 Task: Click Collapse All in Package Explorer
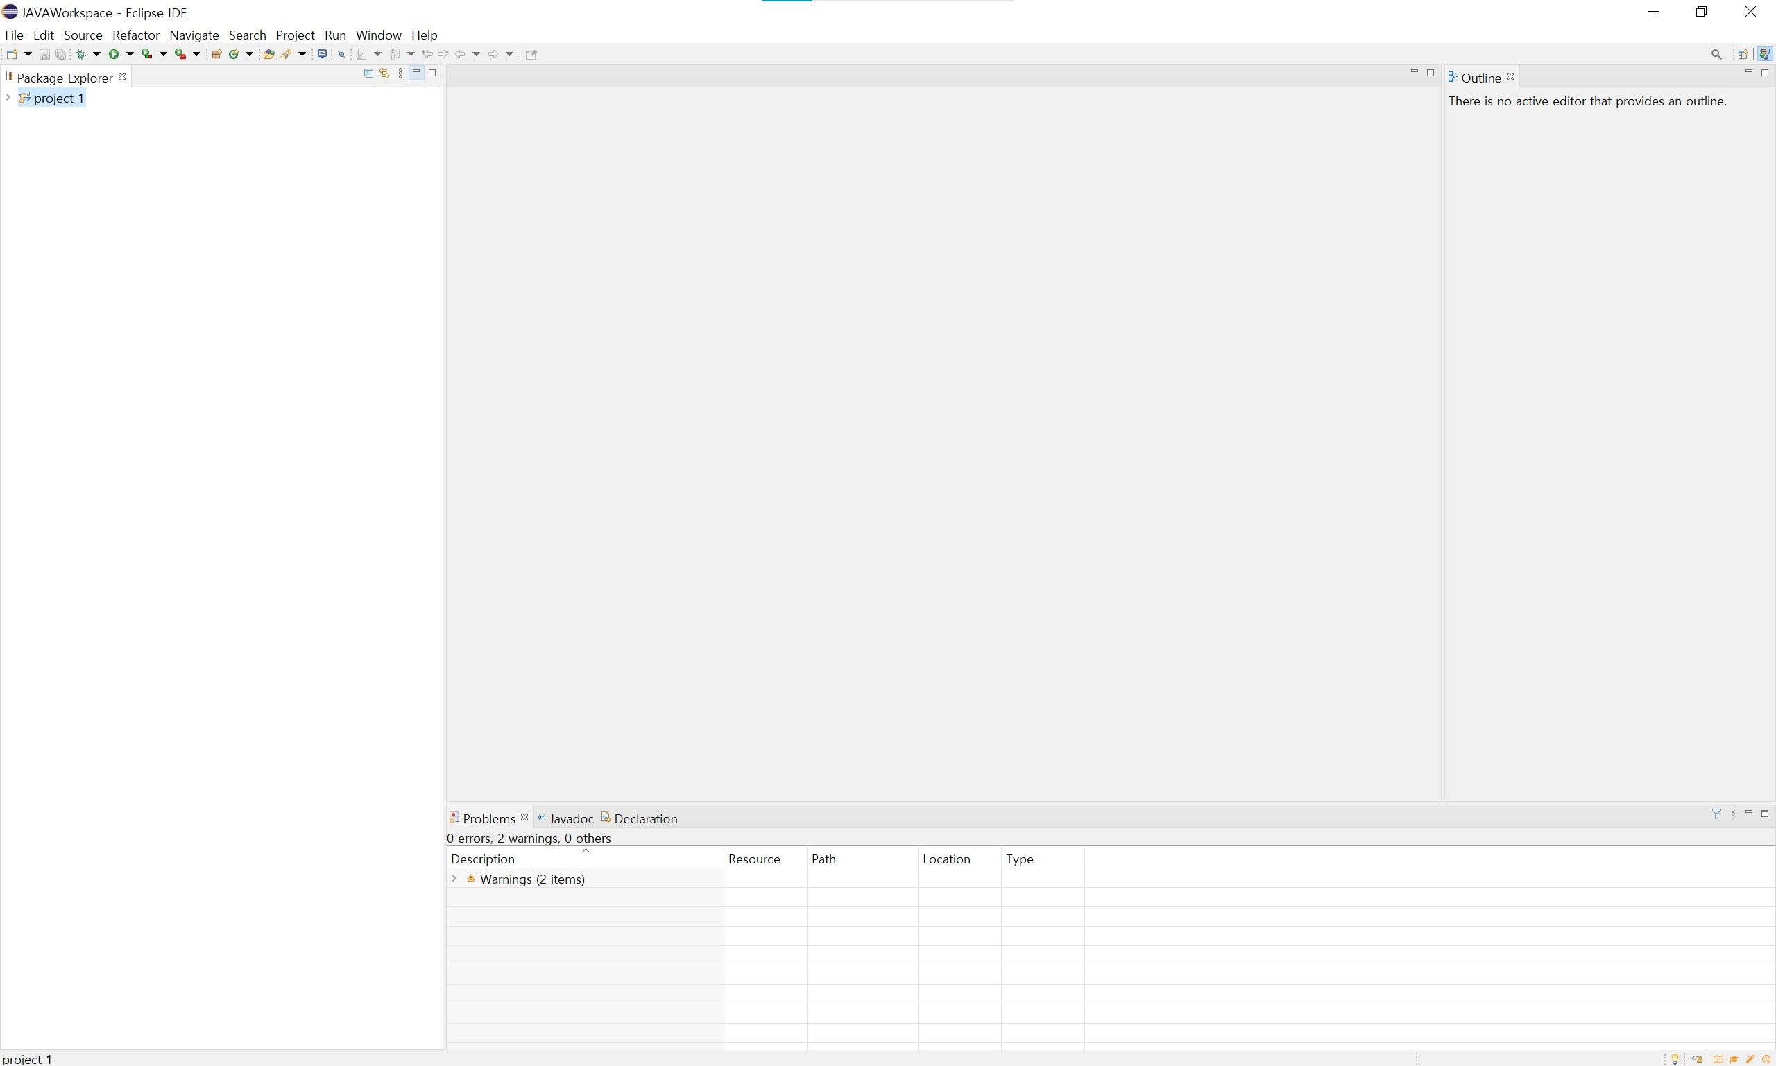tap(368, 74)
